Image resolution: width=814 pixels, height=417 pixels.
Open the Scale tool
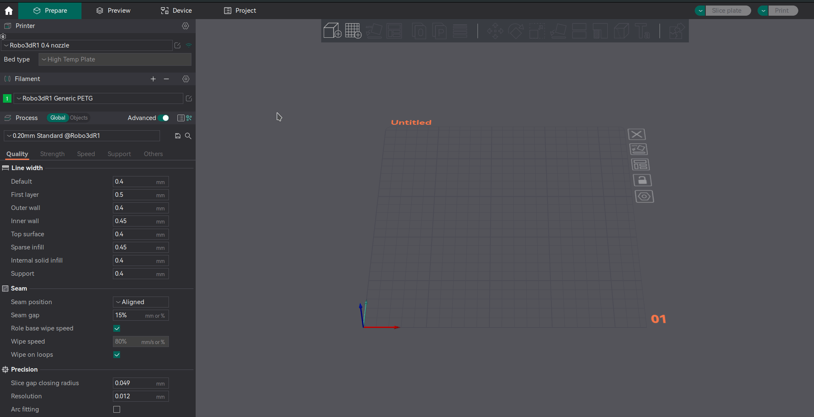pyautogui.click(x=536, y=31)
